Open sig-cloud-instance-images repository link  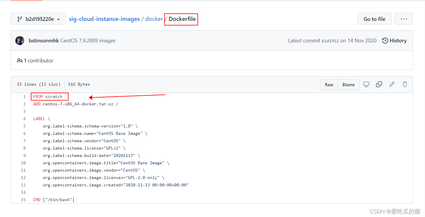(x=104, y=19)
